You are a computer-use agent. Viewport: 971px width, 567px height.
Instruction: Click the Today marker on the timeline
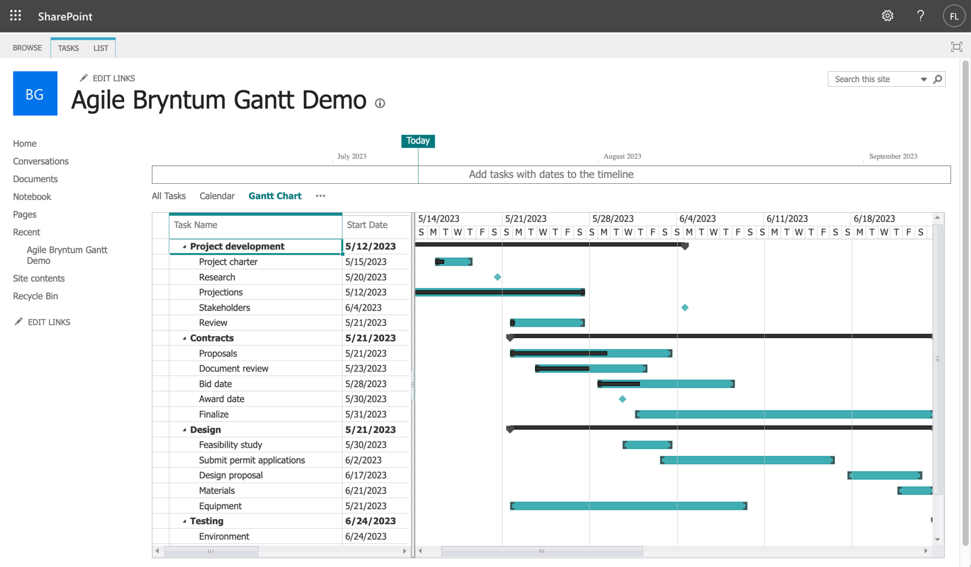pyautogui.click(x=418, y=141)
